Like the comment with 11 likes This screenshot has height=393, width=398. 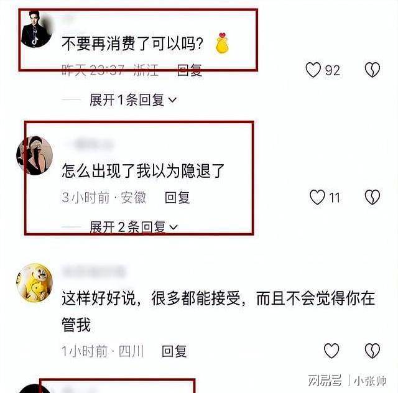coord(317,197)
